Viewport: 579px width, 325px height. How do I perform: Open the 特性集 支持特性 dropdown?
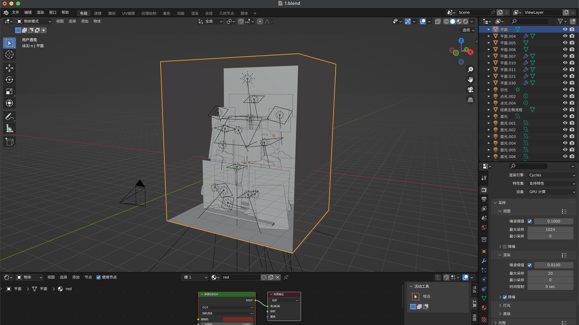click(x=551, y=183)
